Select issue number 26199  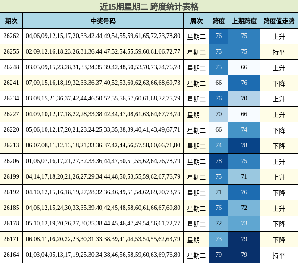click(11, 176)
